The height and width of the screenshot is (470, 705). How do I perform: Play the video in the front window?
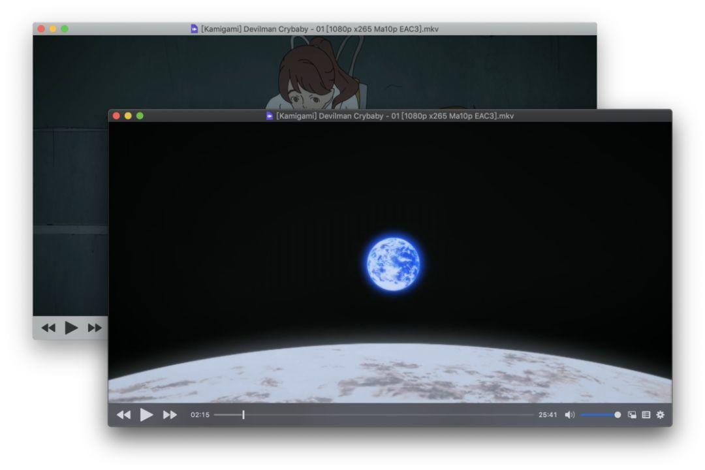click(146, 415)
